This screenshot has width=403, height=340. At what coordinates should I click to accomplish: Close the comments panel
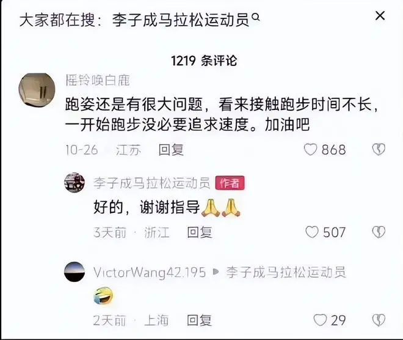380,16
